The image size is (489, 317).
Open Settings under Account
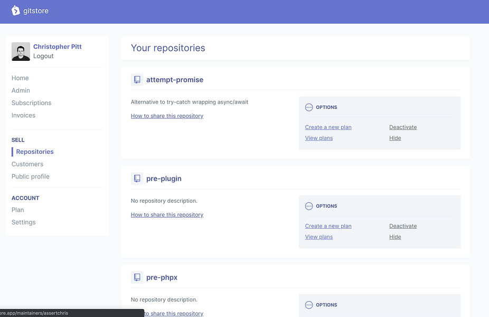(x=24, y=222)
